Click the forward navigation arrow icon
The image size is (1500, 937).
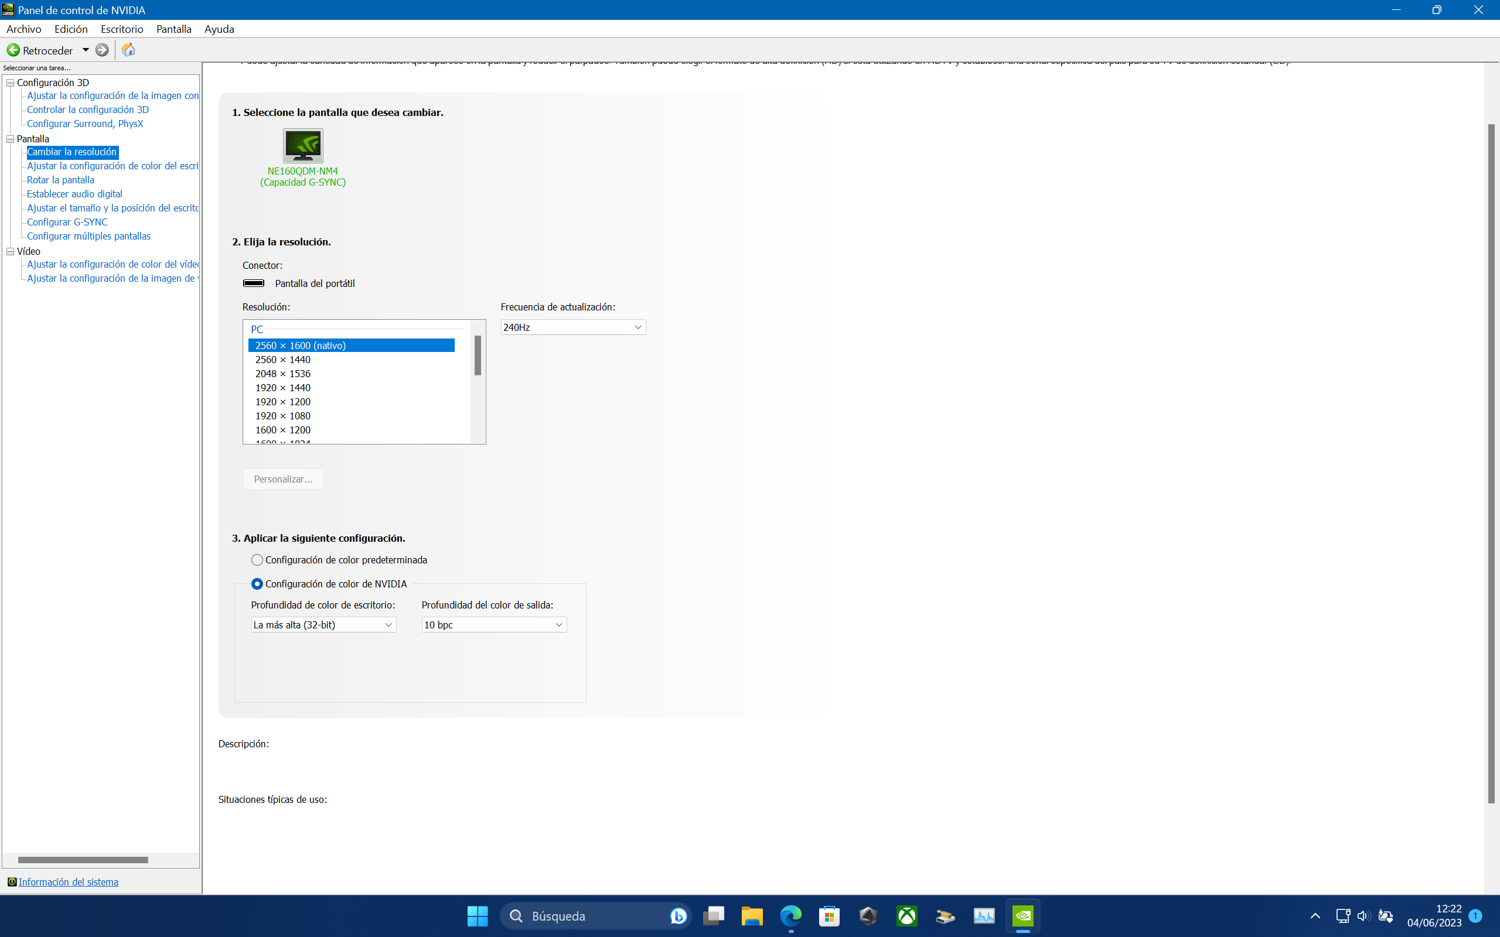[103, 50]
